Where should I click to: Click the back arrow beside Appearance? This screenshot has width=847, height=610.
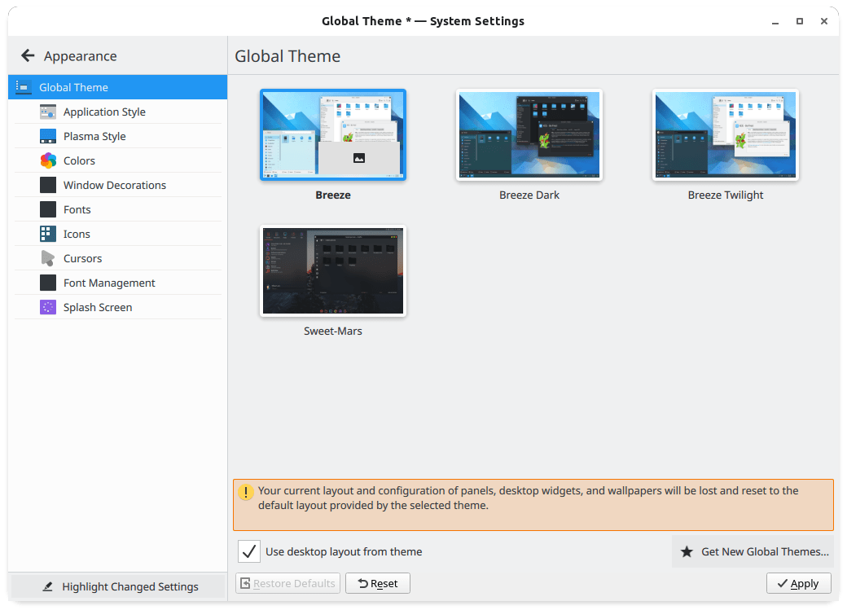(27, 55)
